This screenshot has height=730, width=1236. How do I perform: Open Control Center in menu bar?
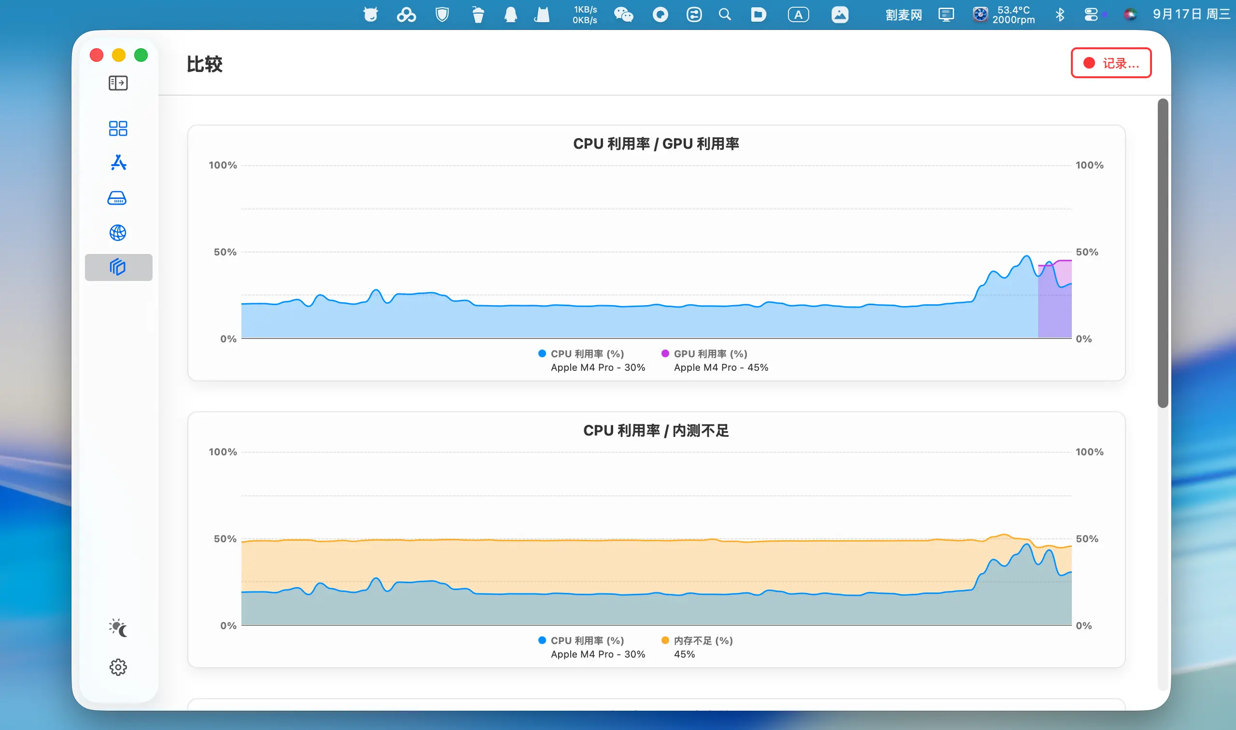point(1090,15)
